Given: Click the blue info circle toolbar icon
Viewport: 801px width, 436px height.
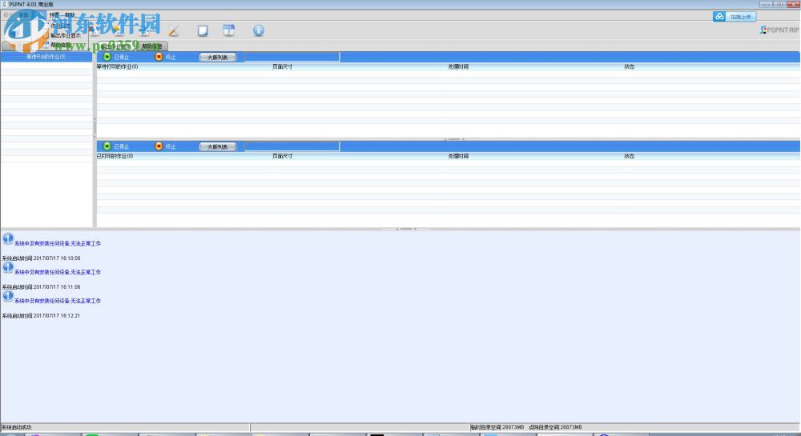Looking at the screenshot, I should point(259,30).
